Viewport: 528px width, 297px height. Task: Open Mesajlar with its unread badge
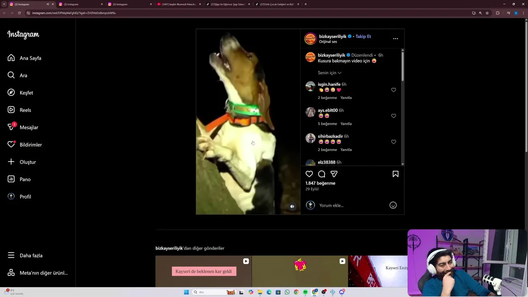(23, 127)
